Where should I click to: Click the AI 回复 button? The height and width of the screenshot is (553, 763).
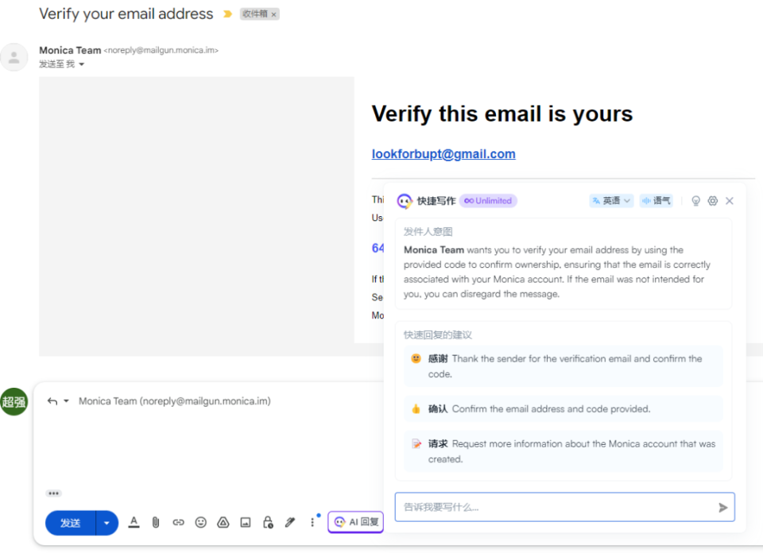[x=356, y=522]
